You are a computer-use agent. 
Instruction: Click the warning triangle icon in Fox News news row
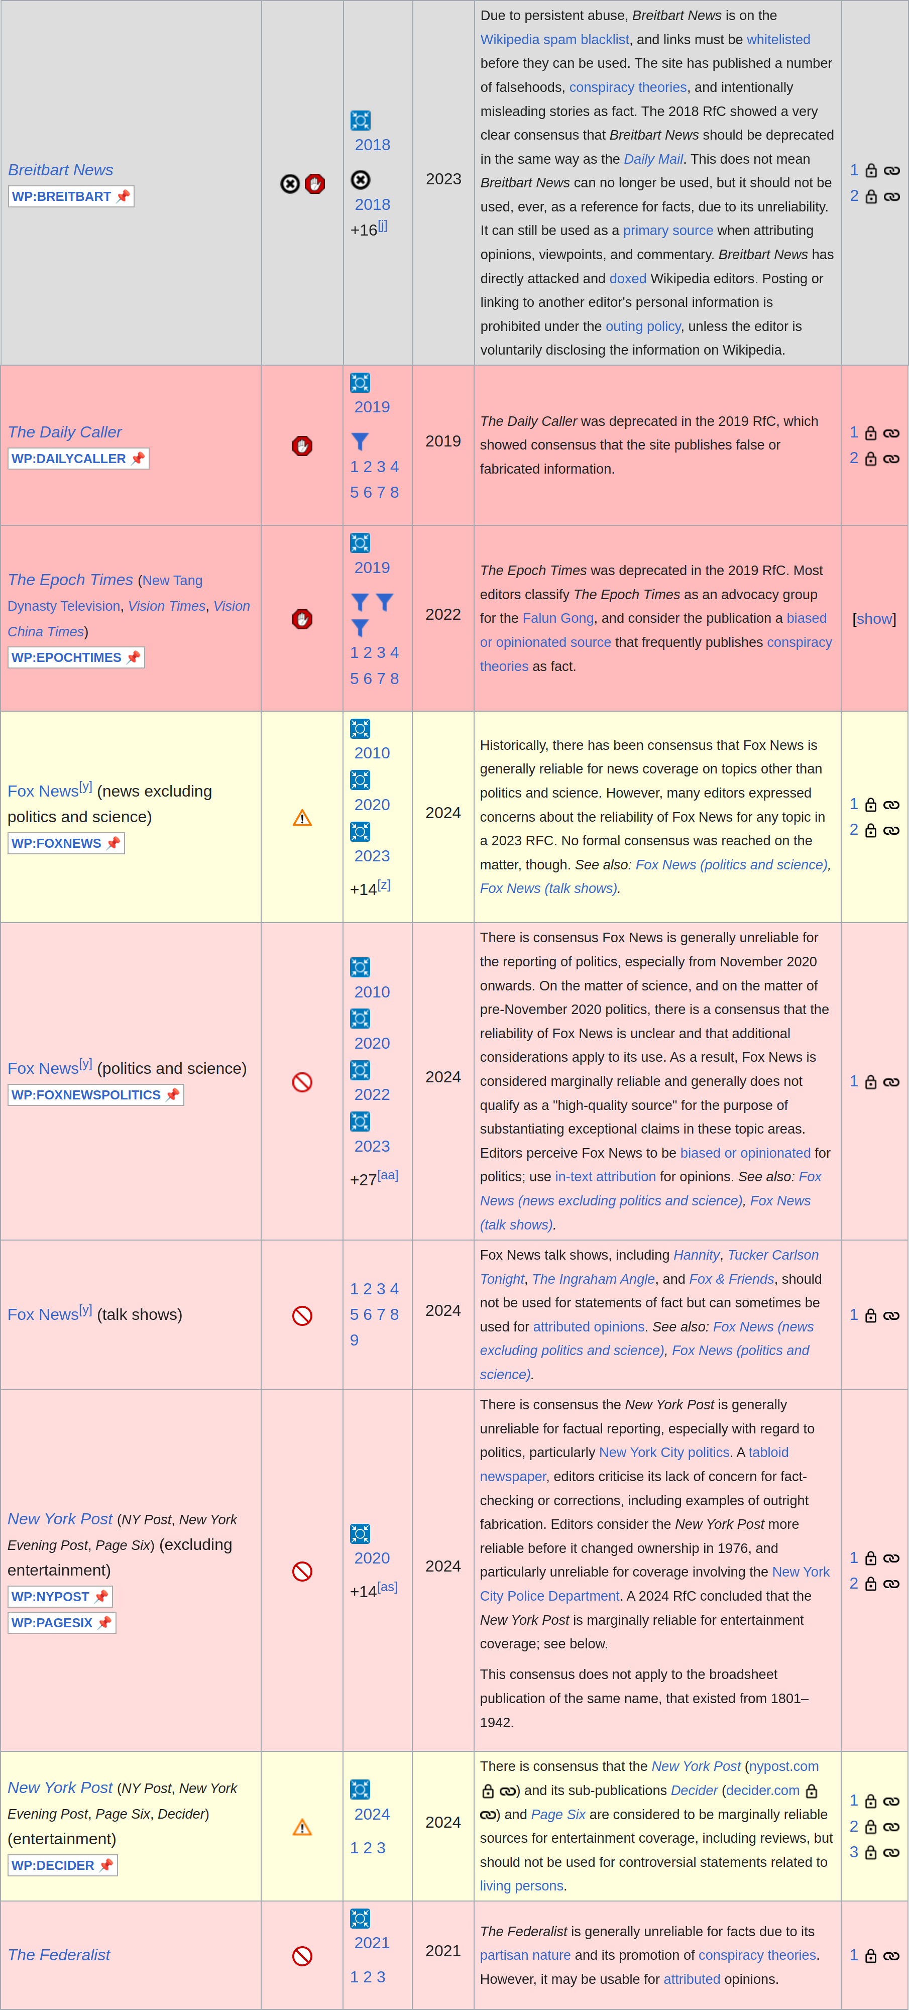[x=302, y=818]
